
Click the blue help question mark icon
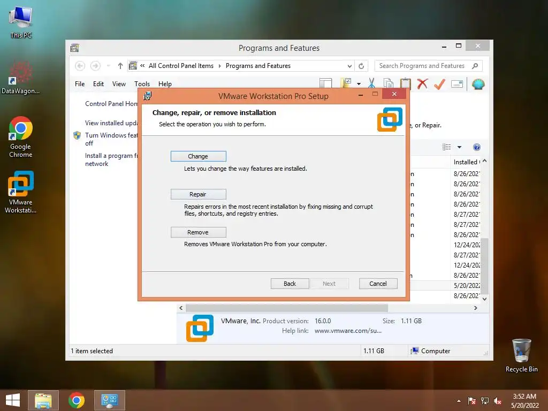pos(477,147)
